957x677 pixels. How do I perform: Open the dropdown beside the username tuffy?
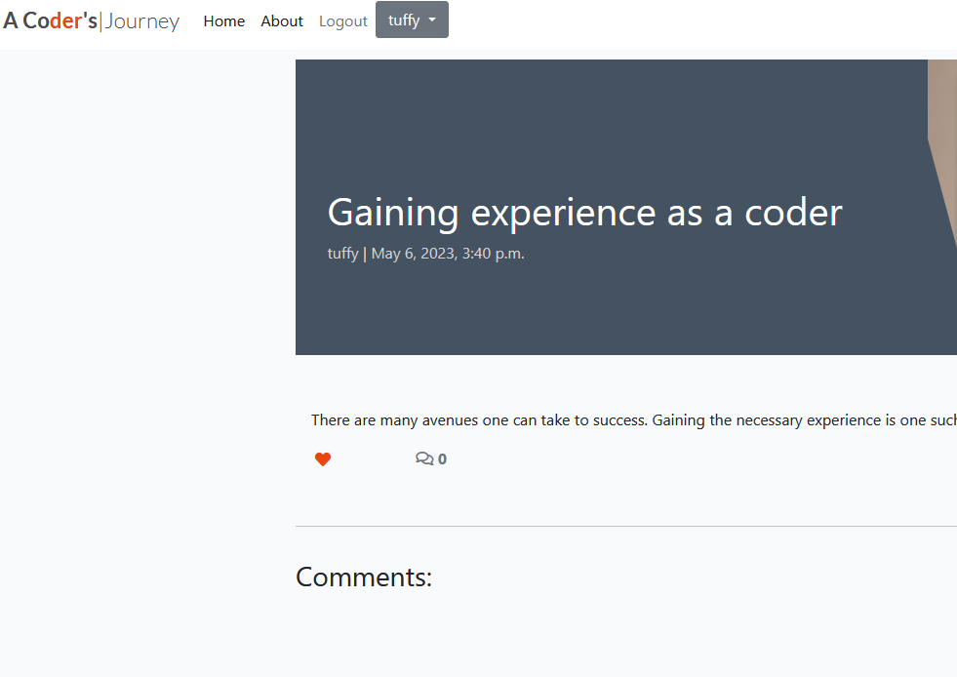[x=411, y=20]
